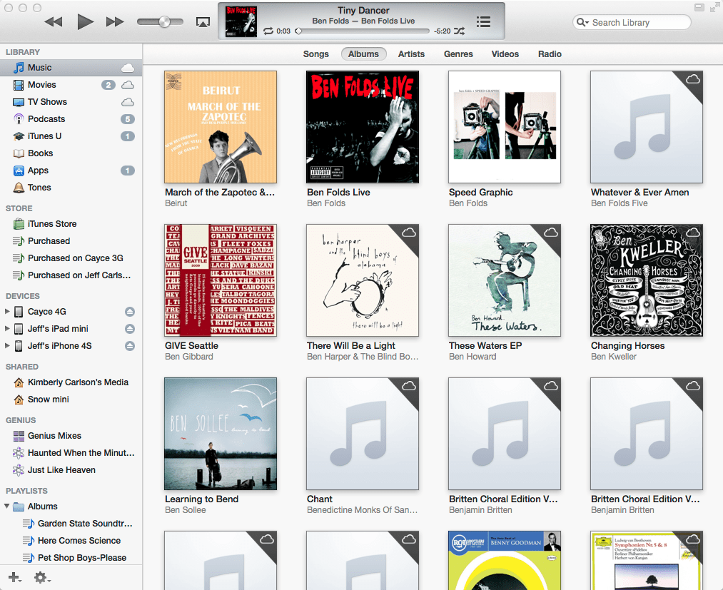
Task: Open Kimberly Carlson's shared Media library
Action: [74, 382]
